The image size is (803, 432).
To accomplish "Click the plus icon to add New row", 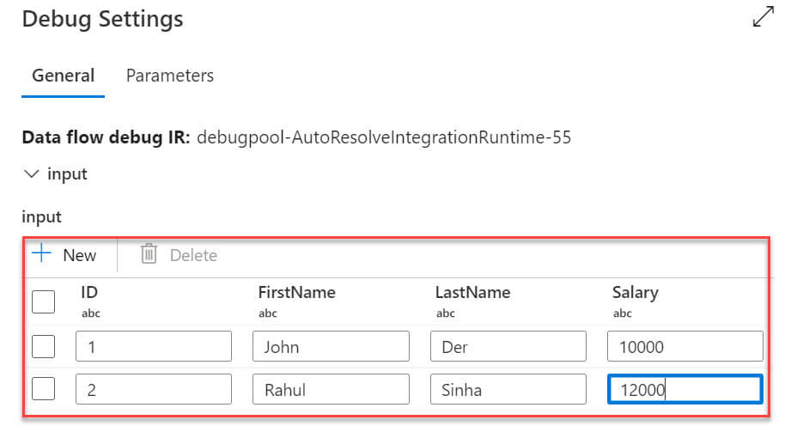I will pyautogui.click(x=41, y=254).
